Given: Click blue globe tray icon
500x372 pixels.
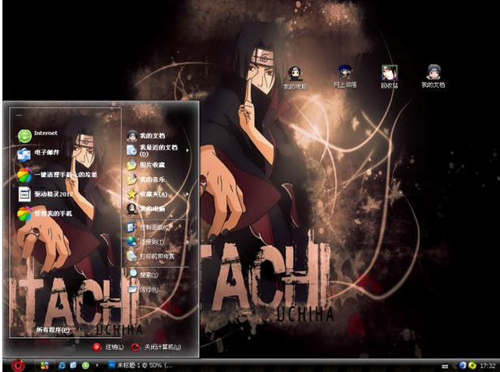Looking at the screenshot, I should coord(463,366).
